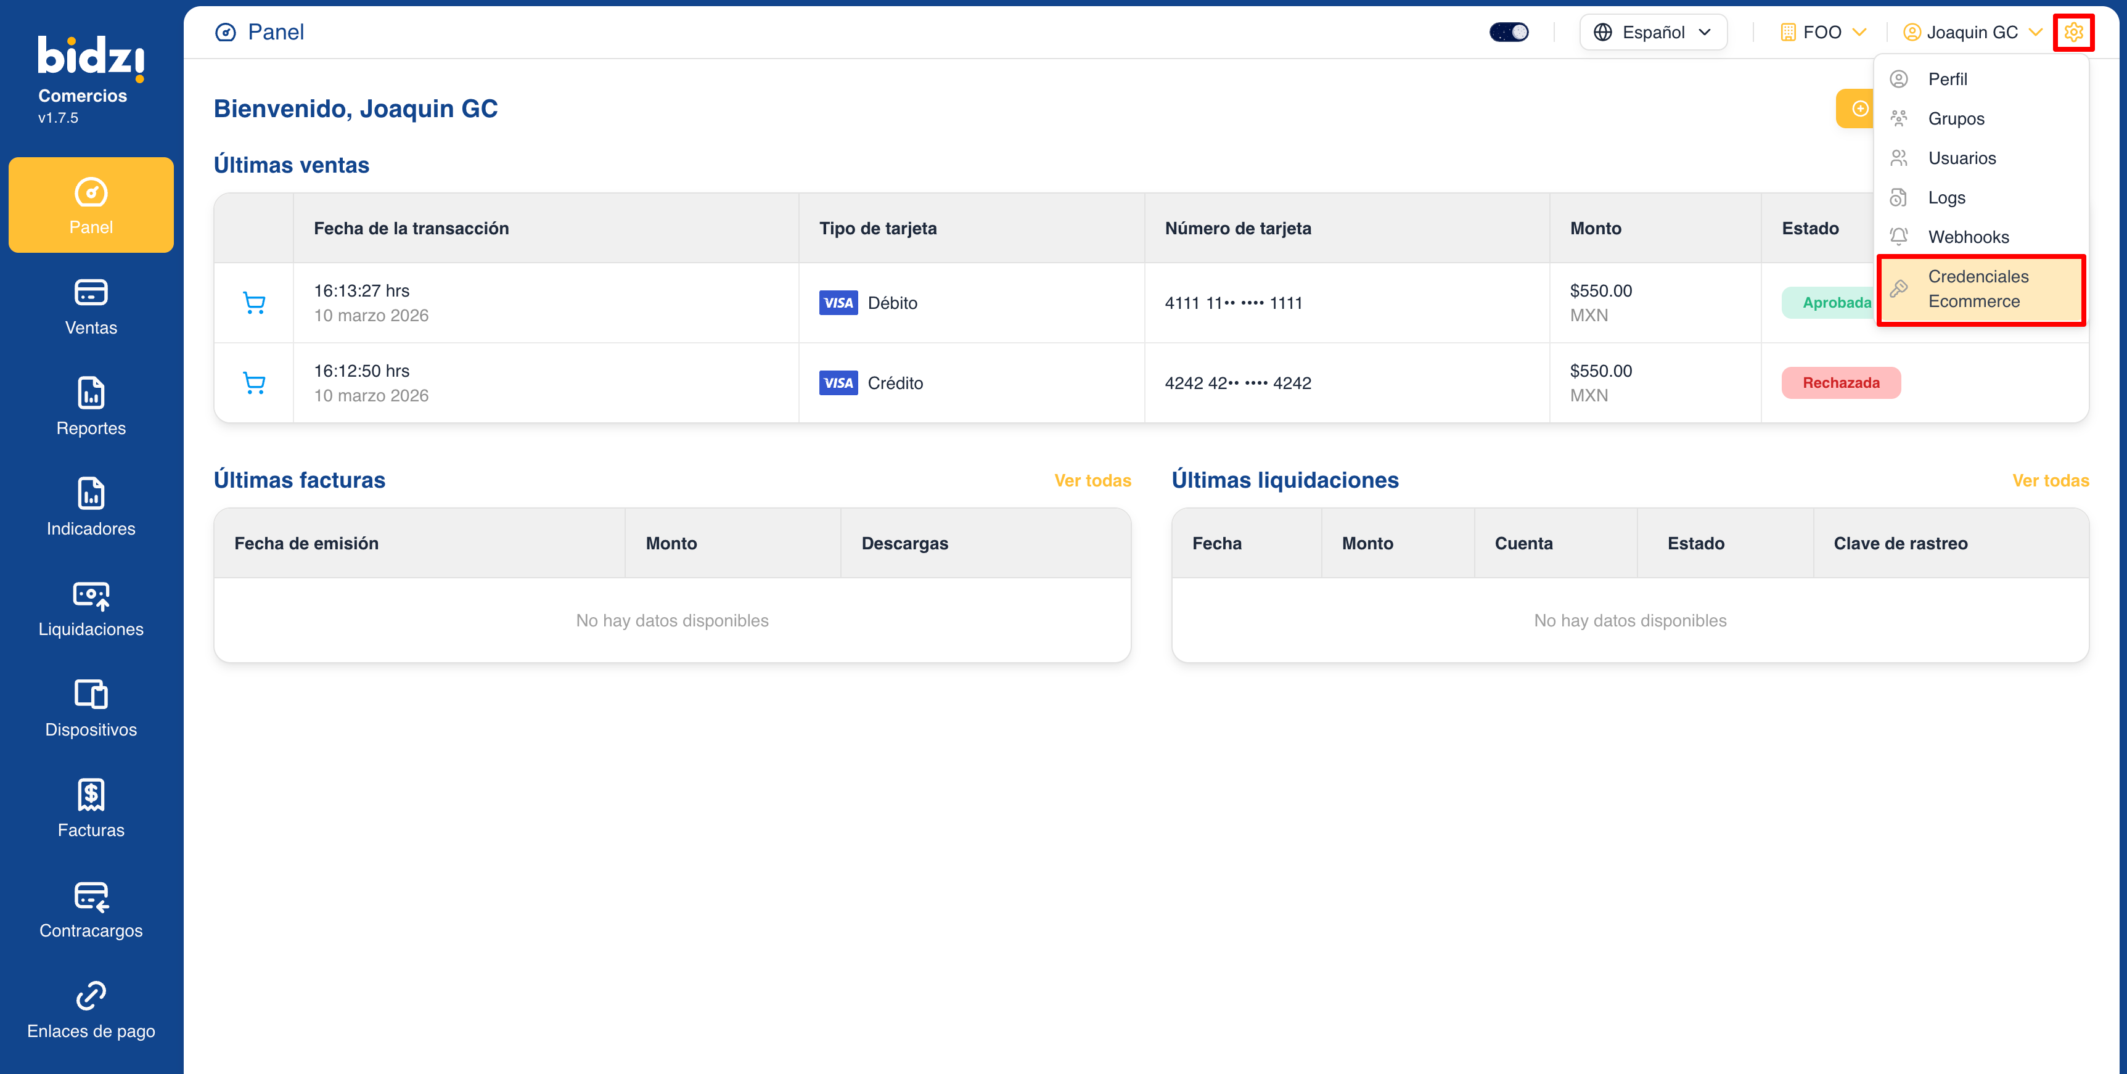Image resolution: width=2127 pixels, height=1074 pixels.
Task: Toggle the dark mode switch
Action: (x=1509, y=32)
